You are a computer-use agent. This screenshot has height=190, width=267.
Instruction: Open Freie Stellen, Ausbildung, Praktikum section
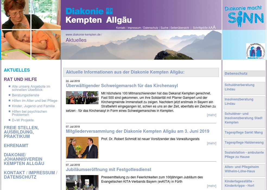(21, 132)
